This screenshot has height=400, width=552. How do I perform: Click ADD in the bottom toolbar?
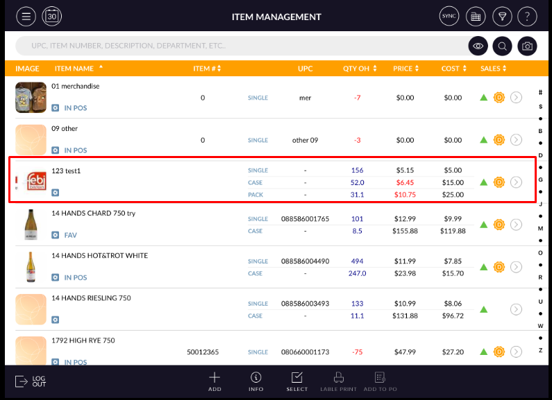click(215, 381)
